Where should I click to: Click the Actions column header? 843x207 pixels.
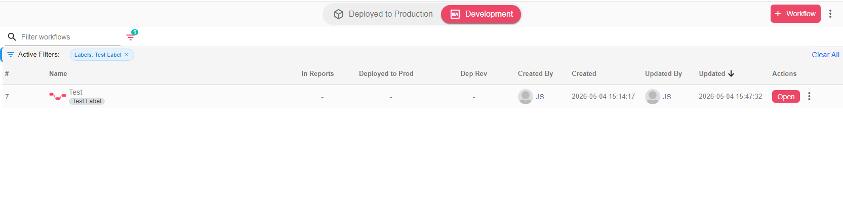click(784, 73)
